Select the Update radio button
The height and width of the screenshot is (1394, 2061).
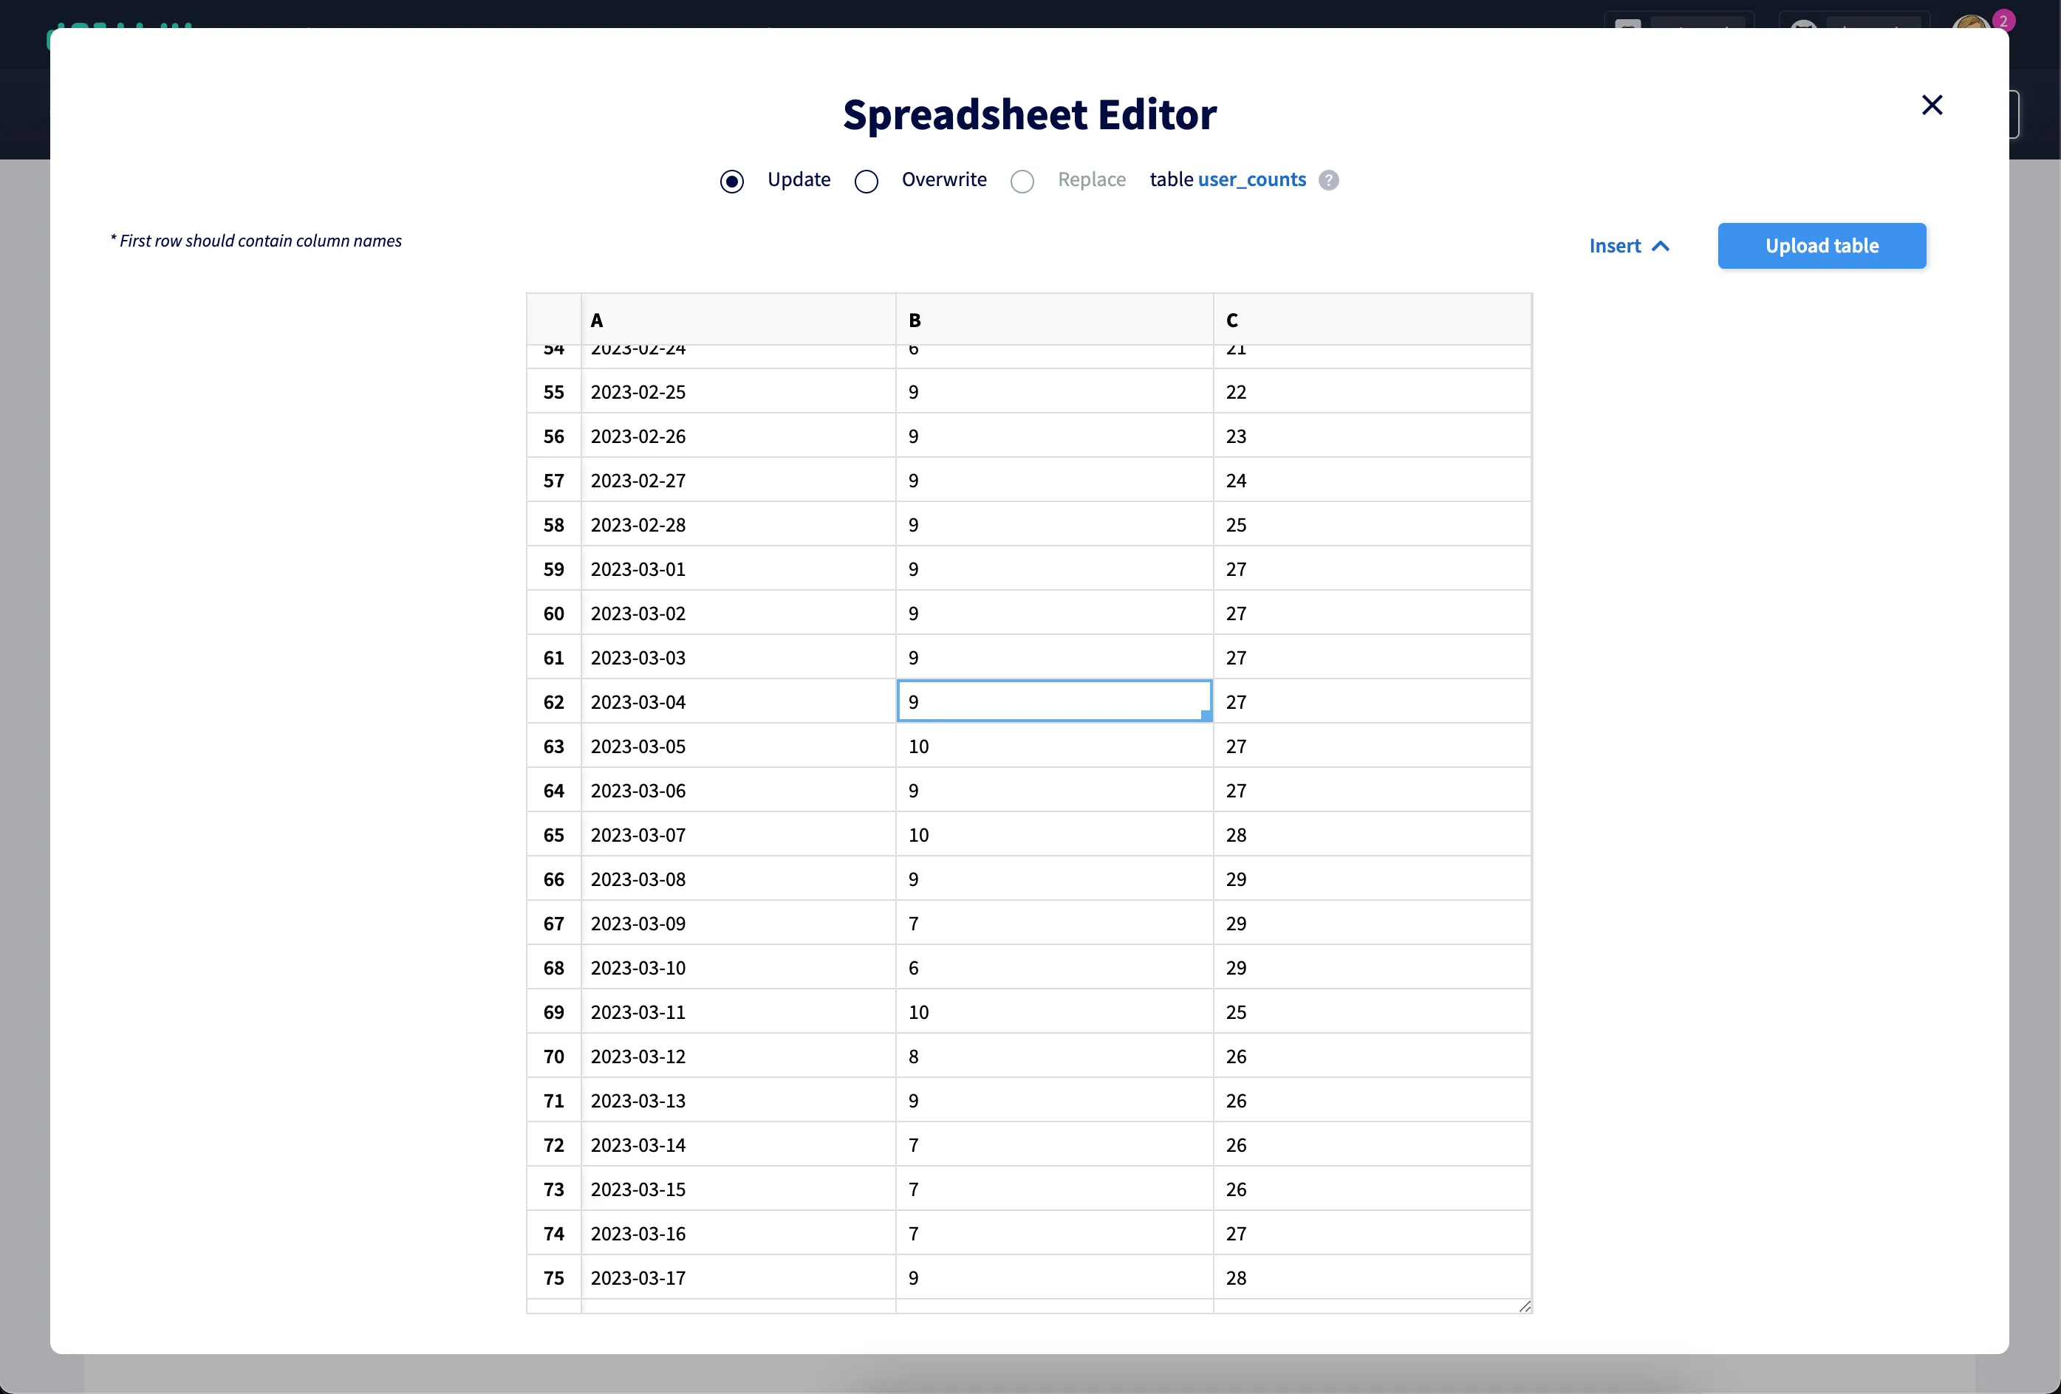point(731,181)
